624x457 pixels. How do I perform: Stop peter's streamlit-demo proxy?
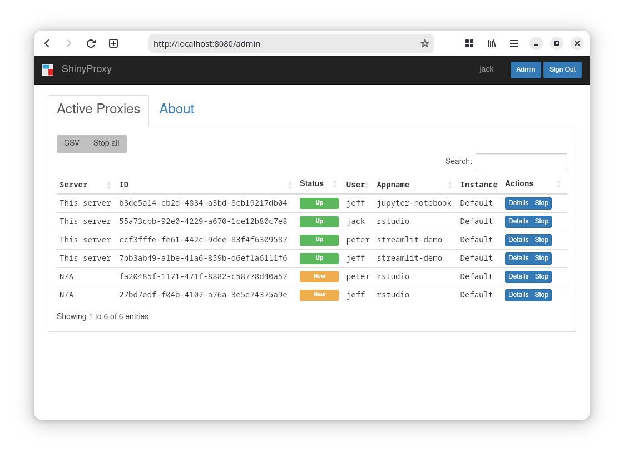pyautogui.click(x=542, y=240)
